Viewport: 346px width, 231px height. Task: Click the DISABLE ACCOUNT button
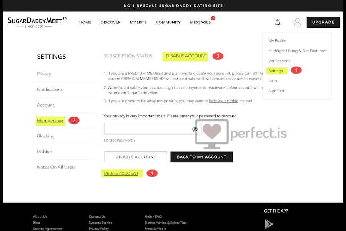tap(135, 157)
